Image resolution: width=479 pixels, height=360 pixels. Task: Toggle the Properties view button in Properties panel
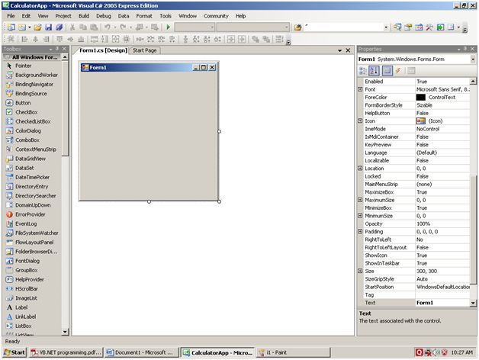tap(387, 71)
